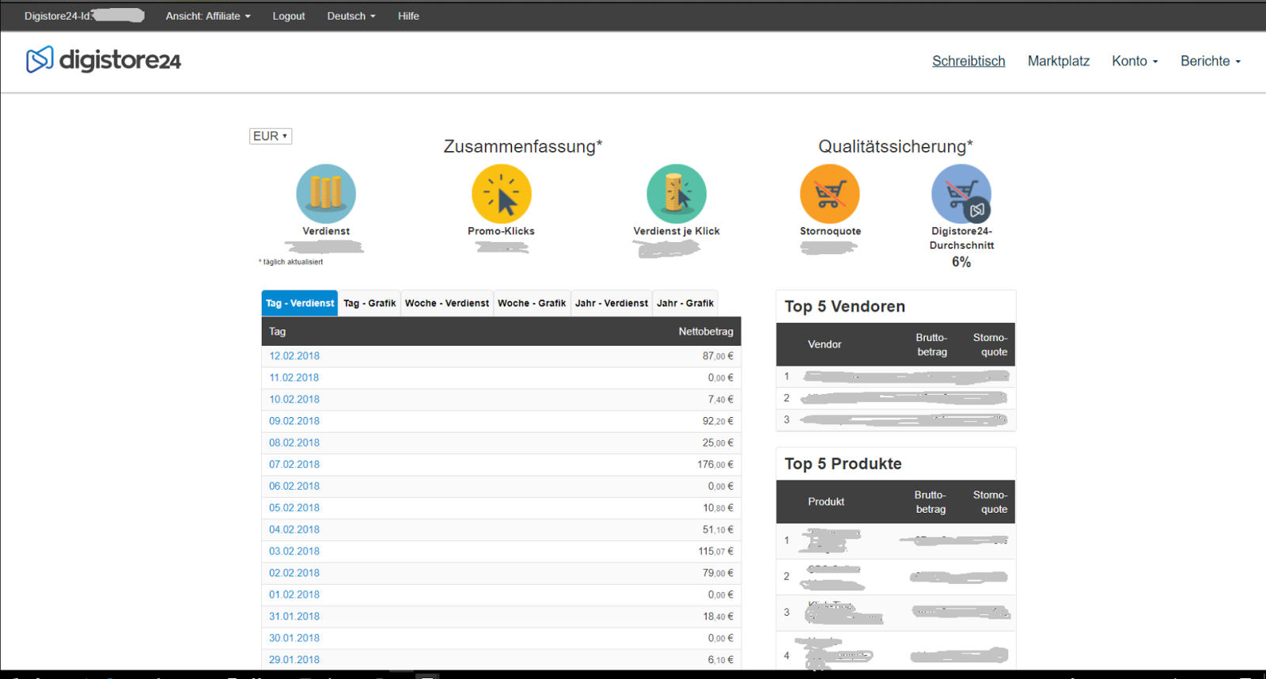Click the Tag column header
The width and height of the screenshot is (1266, 679).
[x=277, y=332]
